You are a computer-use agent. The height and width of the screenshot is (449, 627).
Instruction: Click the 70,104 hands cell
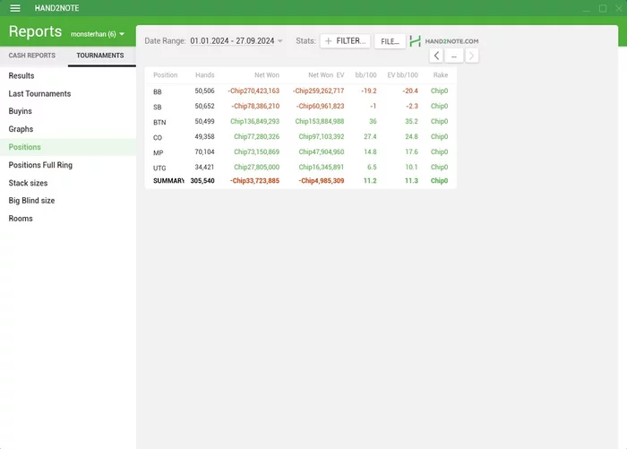(x=205, y=151)
